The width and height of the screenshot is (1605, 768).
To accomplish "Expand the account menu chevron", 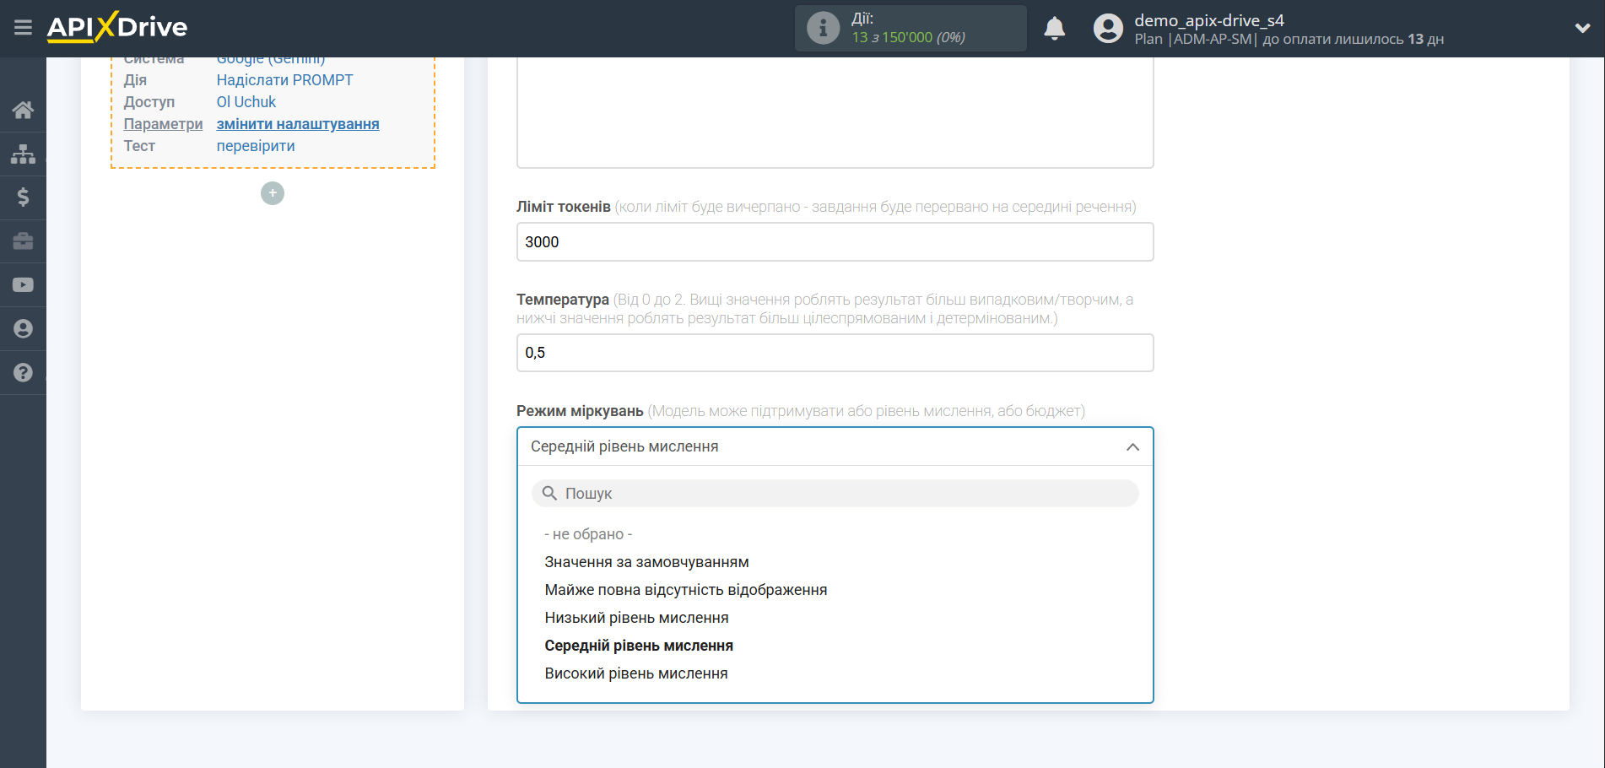I will point(1582,28).
